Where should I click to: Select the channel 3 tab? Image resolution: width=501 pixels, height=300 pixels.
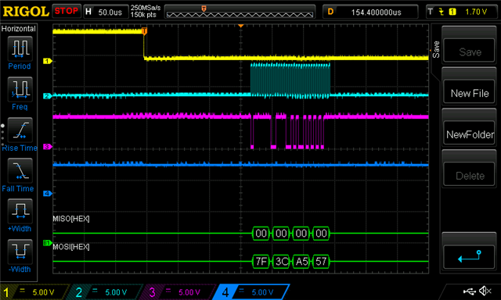pyautogui.click(x=179, y=292)
